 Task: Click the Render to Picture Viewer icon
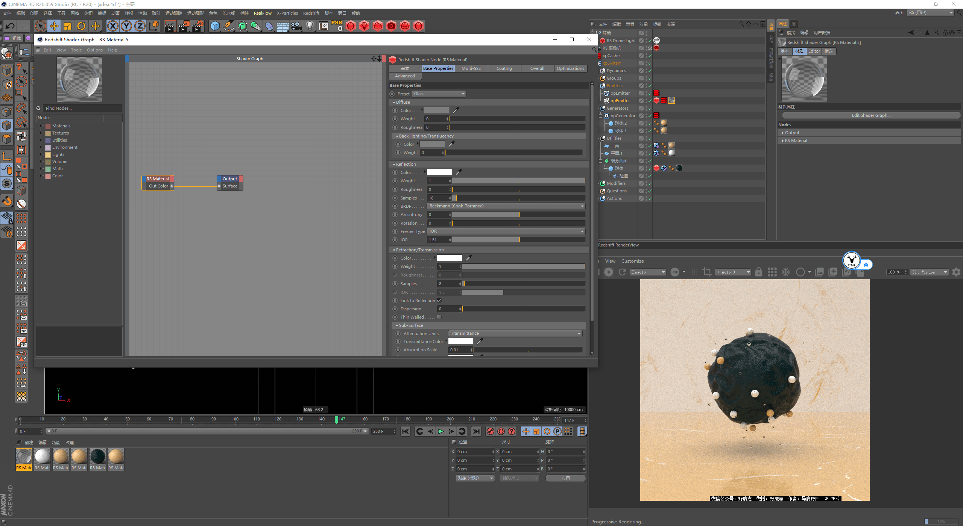pos(184,26)
